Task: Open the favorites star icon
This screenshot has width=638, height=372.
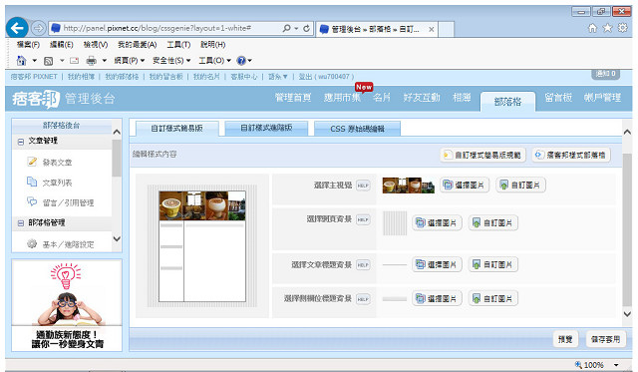Action: [x=607, y=28]
